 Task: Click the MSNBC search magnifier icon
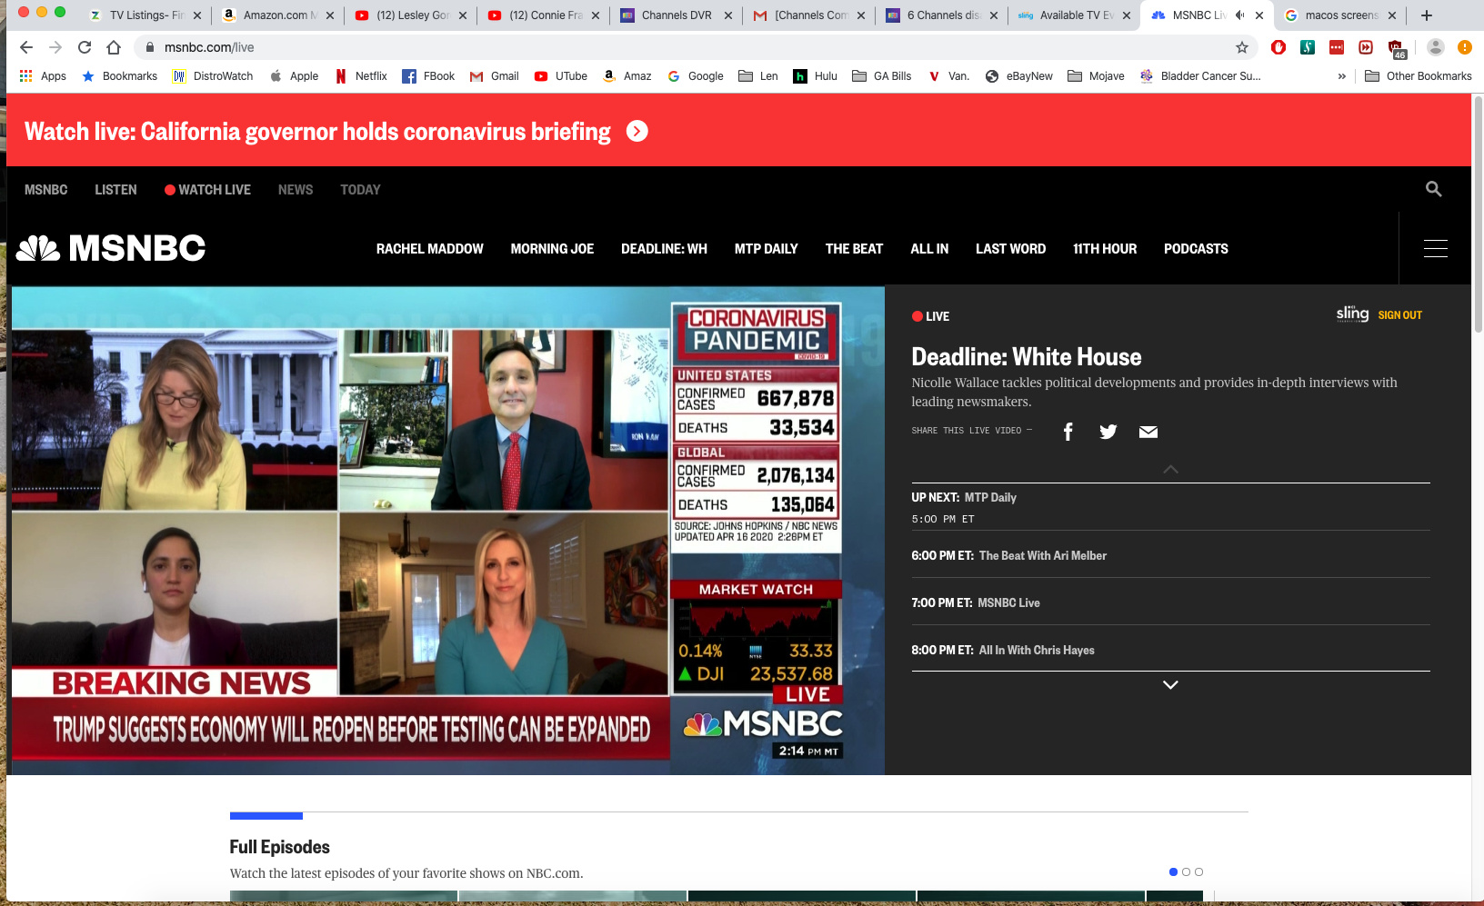click(x=1433, y=189)
